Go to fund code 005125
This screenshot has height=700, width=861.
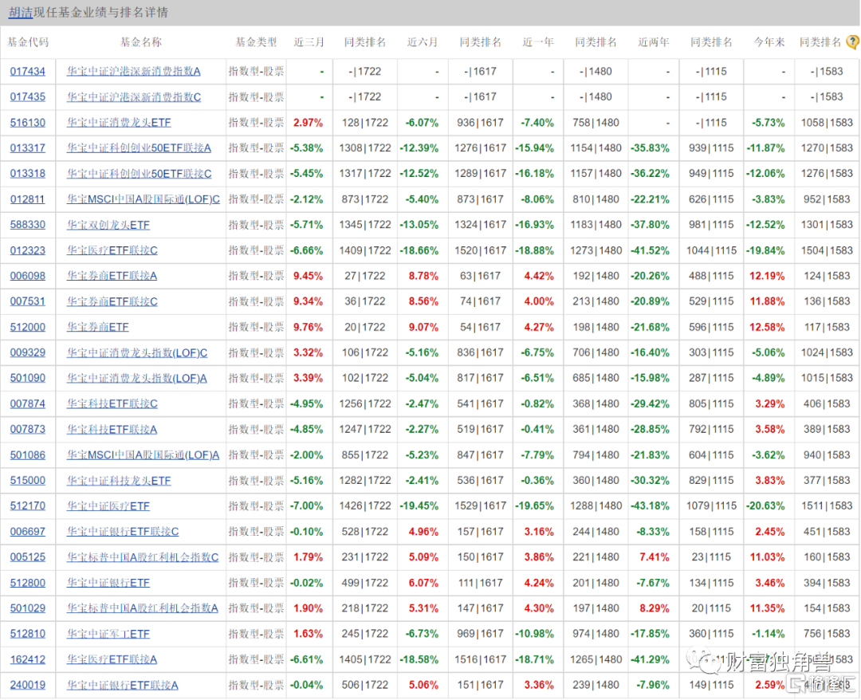(27, 556)
